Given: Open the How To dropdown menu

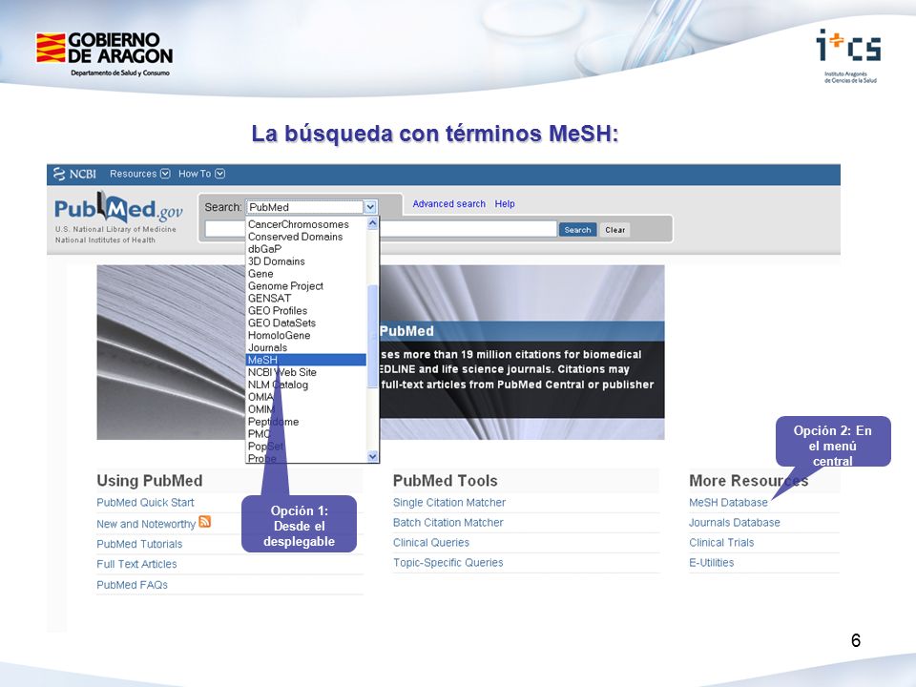Looking at the screenshot, I should point(201,174).
